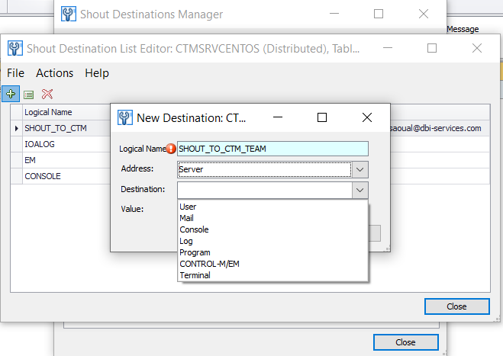Click the red X delete destination icon

click(x=47, y=94)
